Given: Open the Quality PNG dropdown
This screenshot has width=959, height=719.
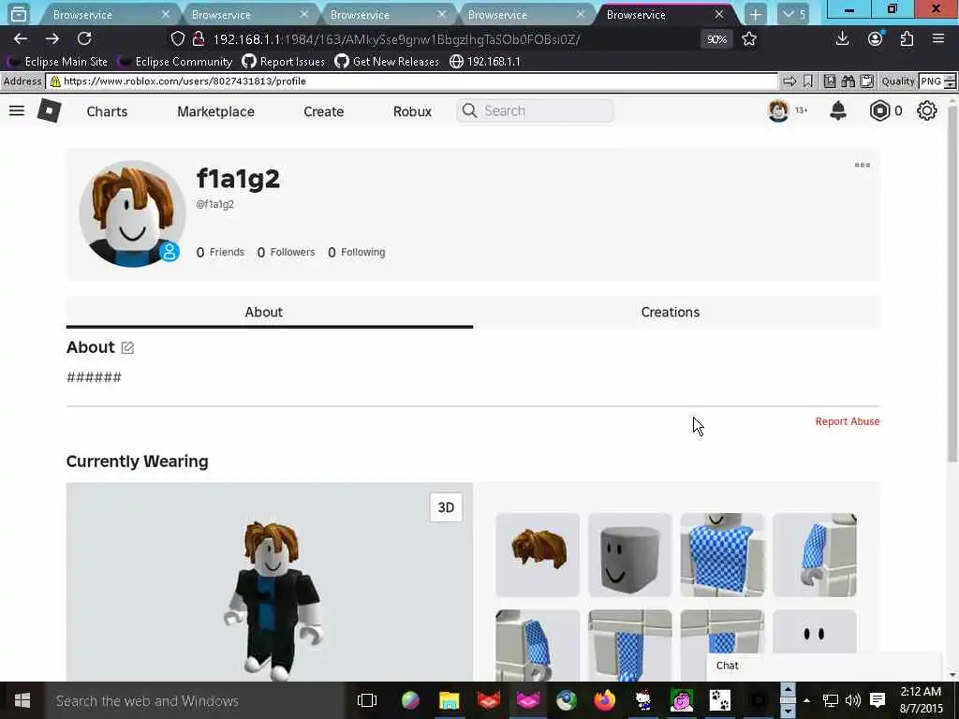Looking at the screenshot, I should [x=937, y=81].
